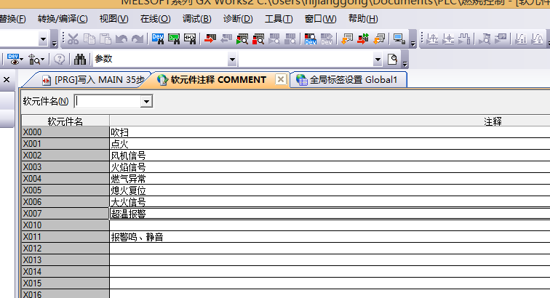This screenshot has height=298, width=550.
Task: Click the help question mark icon
Action: pos(60,59)
